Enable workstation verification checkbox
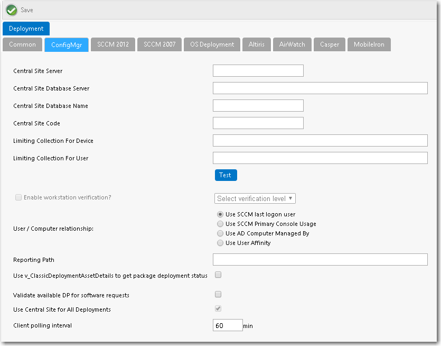441x346 pixels. [x=18, y=197]
